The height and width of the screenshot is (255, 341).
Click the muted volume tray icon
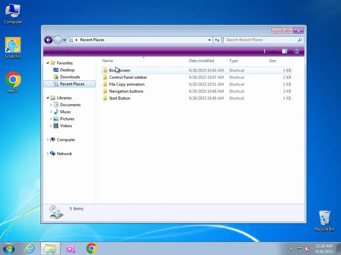coord(307,249)
